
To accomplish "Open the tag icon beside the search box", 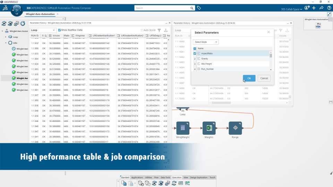I will click(199, 8).
